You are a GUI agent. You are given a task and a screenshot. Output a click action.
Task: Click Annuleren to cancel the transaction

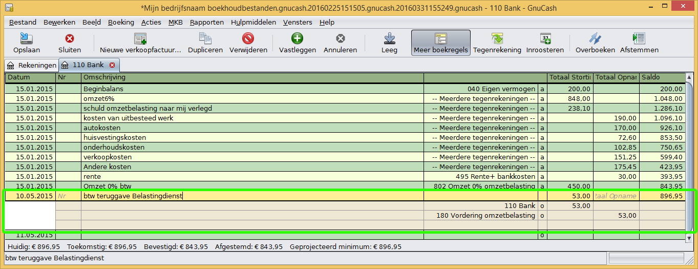coord(341,43)
